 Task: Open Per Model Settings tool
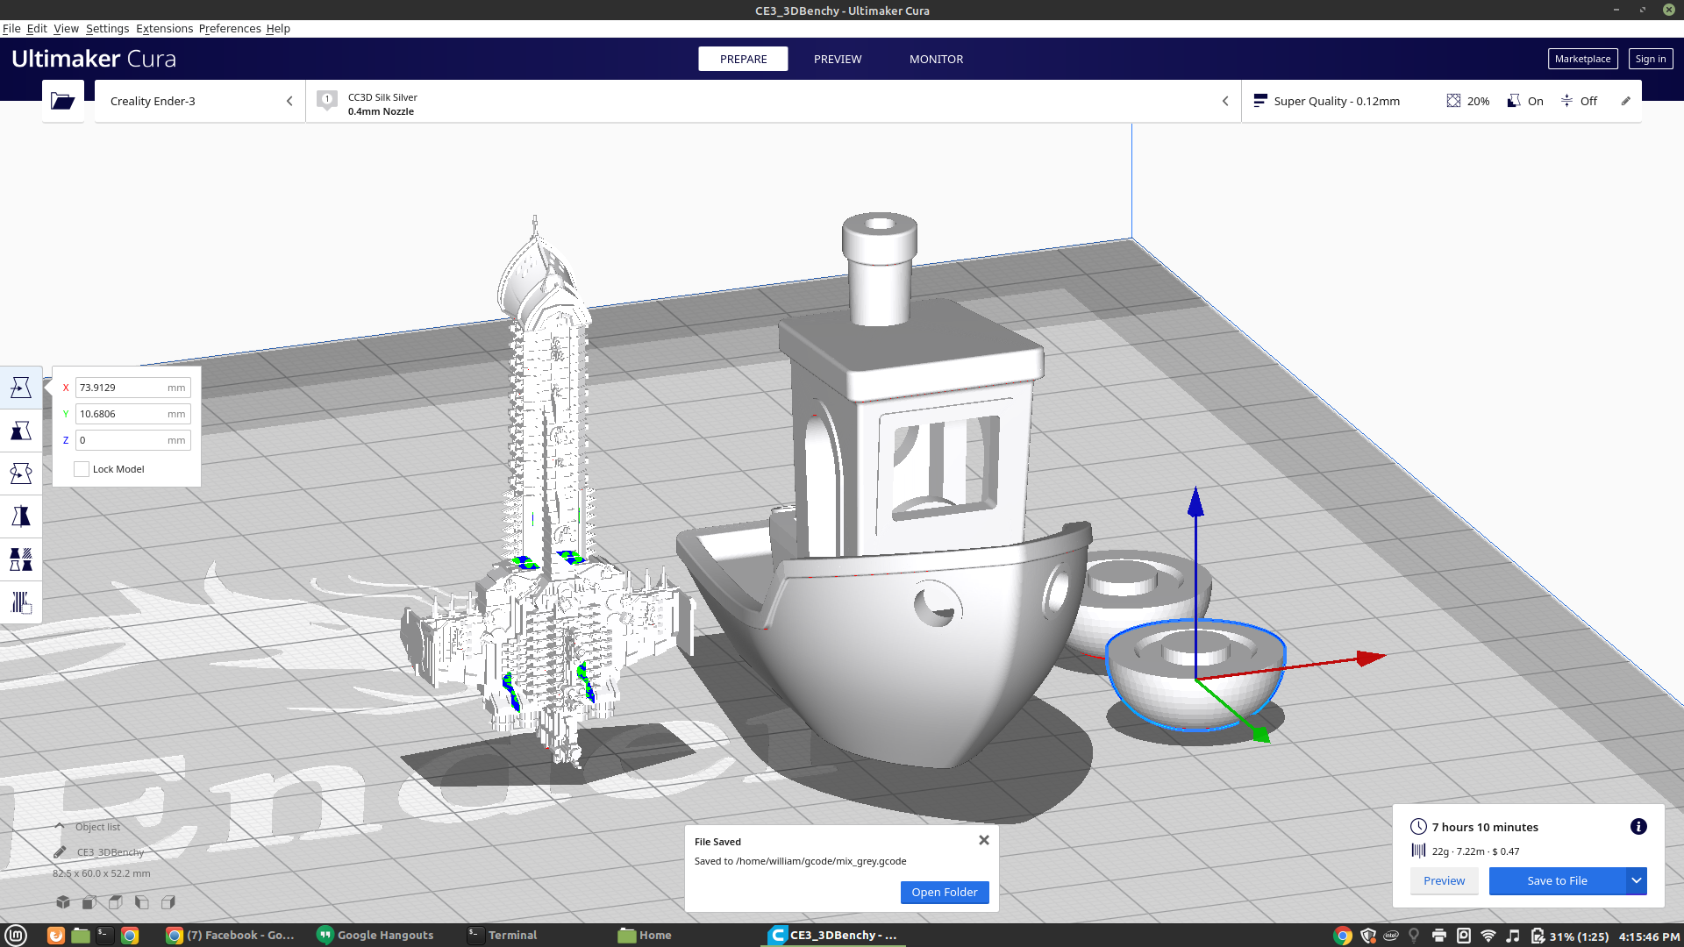pos(21,559)
